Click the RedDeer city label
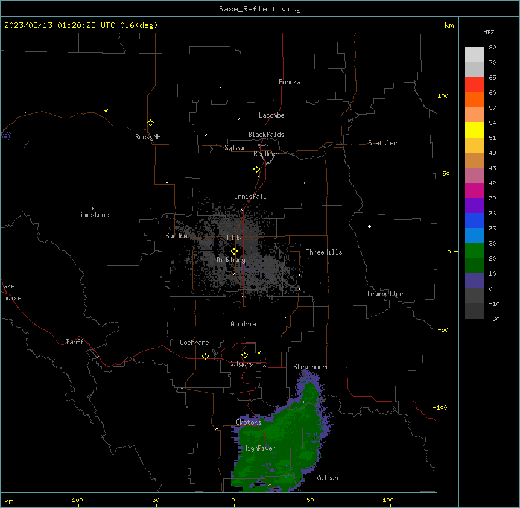 click(x=265, y=154)
